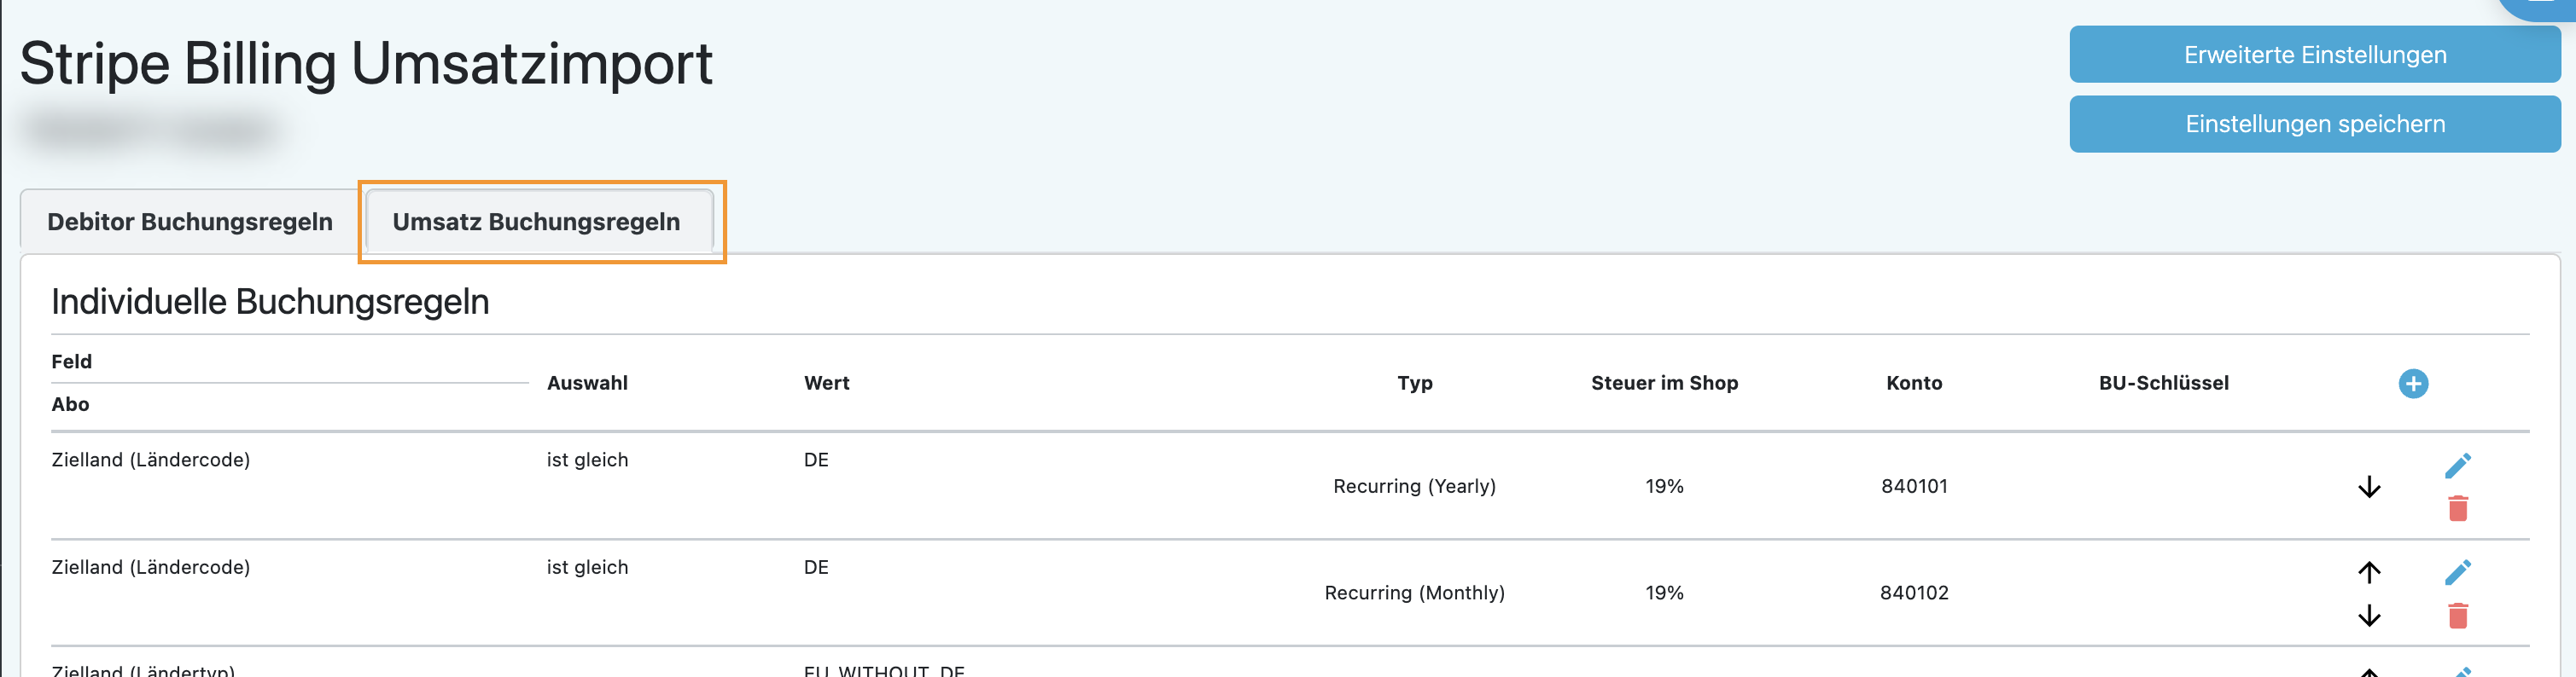
Task: Select the Umsatz Buchungsregeln tab
Action: (536, 222)
